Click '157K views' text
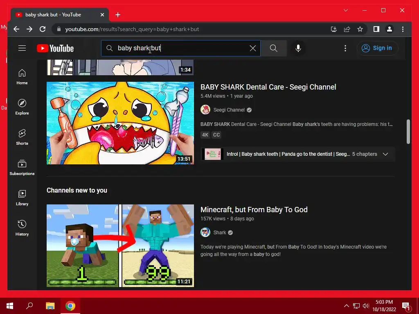The height and width of the screenshot is (314, 419). (213, 218)
